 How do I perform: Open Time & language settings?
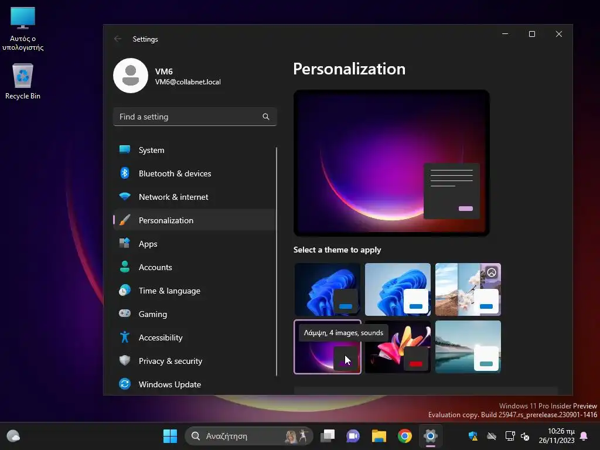click(x=195, y=291)
